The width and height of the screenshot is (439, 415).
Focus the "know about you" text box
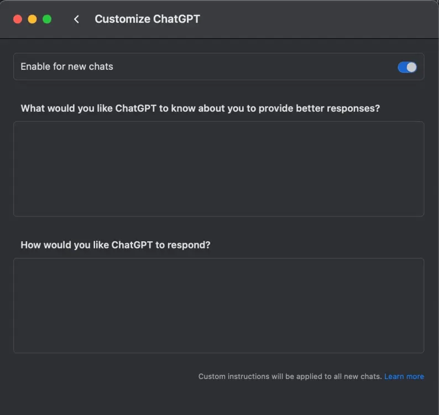[218, 169]
